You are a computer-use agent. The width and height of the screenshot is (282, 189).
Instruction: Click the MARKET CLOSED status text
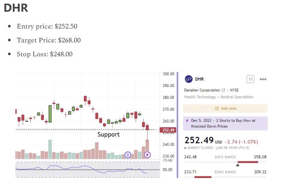pyautogui.click(x=200, y=148)
